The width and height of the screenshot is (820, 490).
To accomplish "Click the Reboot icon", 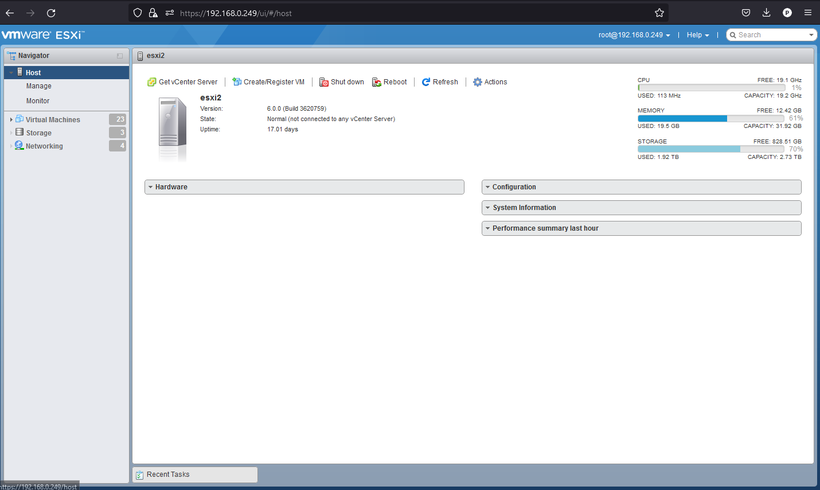I will 377,82.
